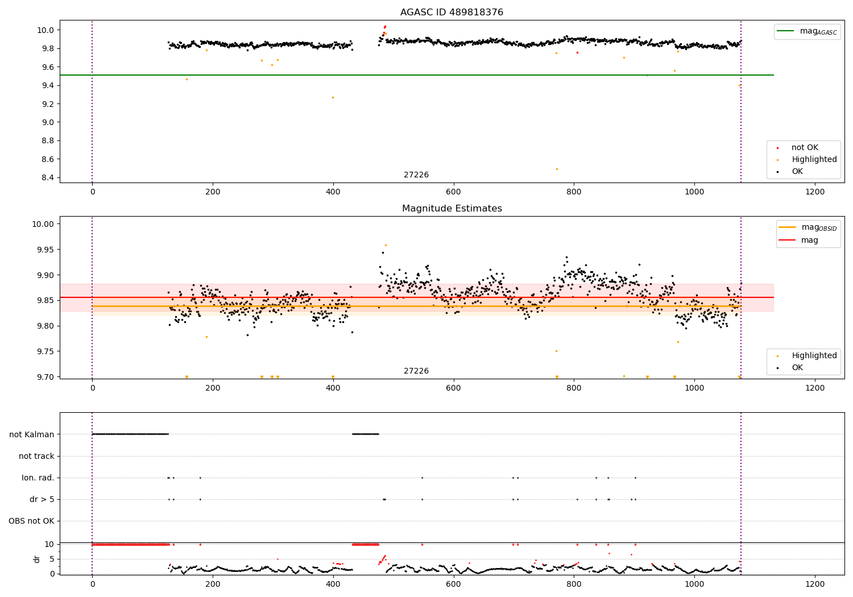The width and height of the screenshot is (853, 597).
Task: Click the '9.75' y-axis tick label
Action: coord(45,352)
